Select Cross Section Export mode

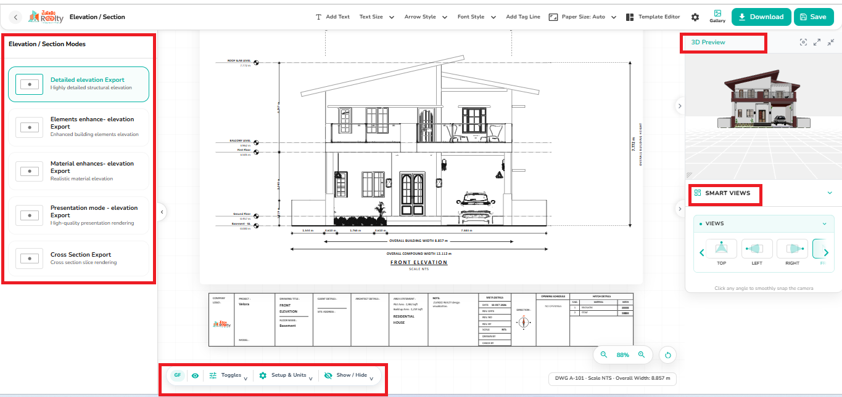[78, 259]
